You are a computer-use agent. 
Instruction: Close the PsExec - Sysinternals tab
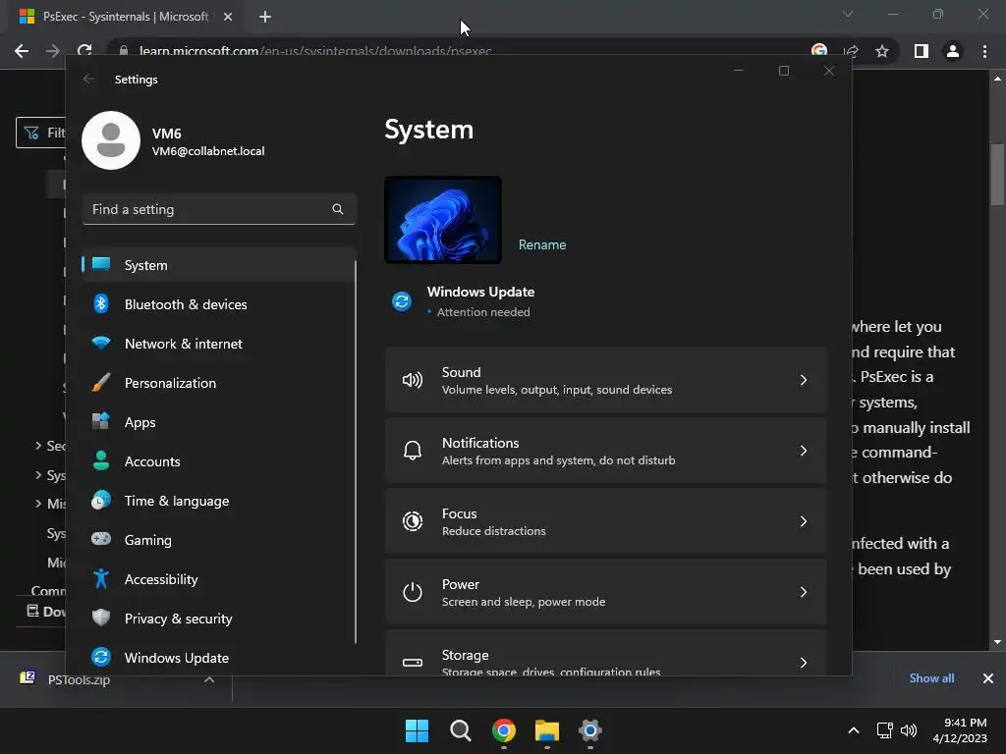tap(228, 17)
